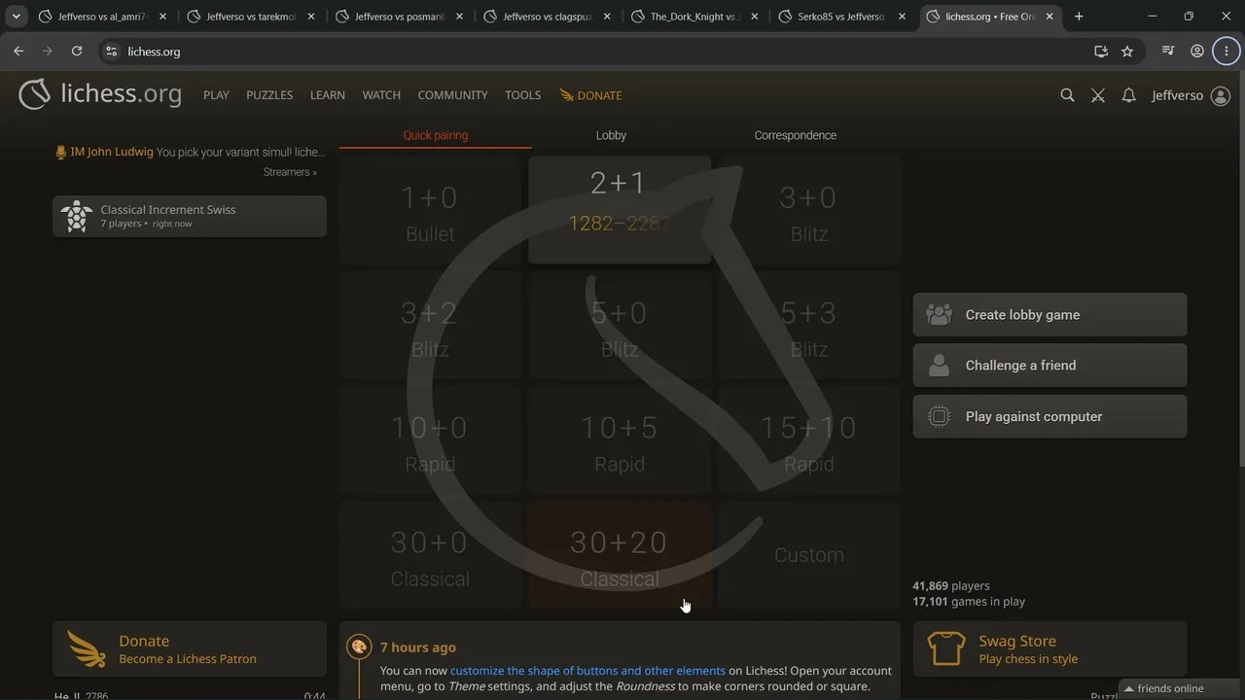Open 'Become a Lichess Patron' donate card
Screen dimensions: 1245x700
click(x=190, y=648)
